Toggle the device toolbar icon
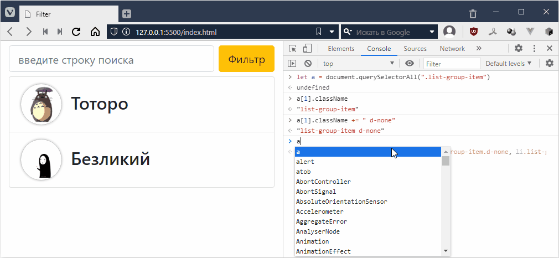Image resolution: width=559 pixels, height=258 pixels. 307,49
